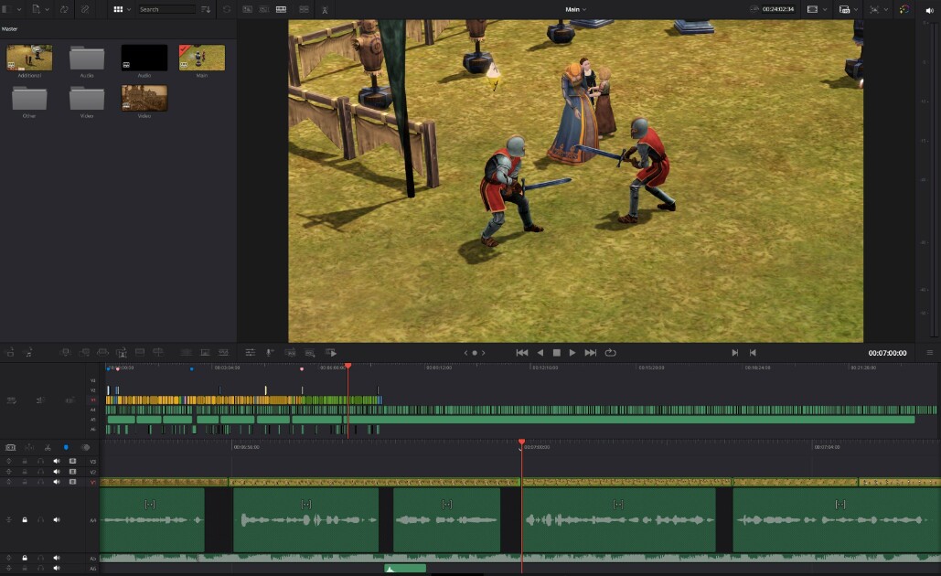The height and width of the screenshot is (576, 941).
Task: Click the Ripple Overwrite edit icon
Action: (x=102, y=352)
